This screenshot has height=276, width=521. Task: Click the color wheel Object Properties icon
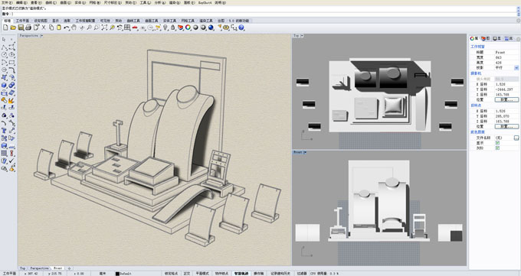pos(188,28)
